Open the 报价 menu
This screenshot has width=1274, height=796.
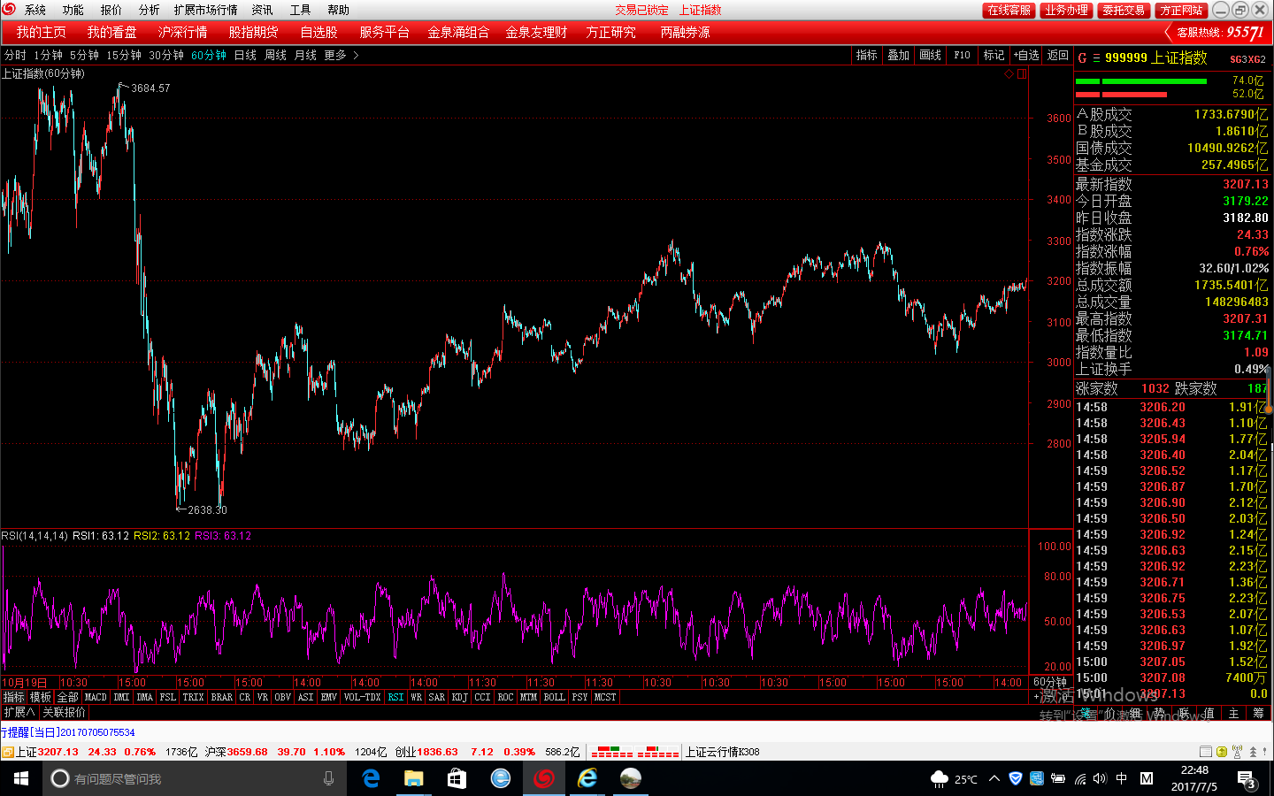[111, 10]
